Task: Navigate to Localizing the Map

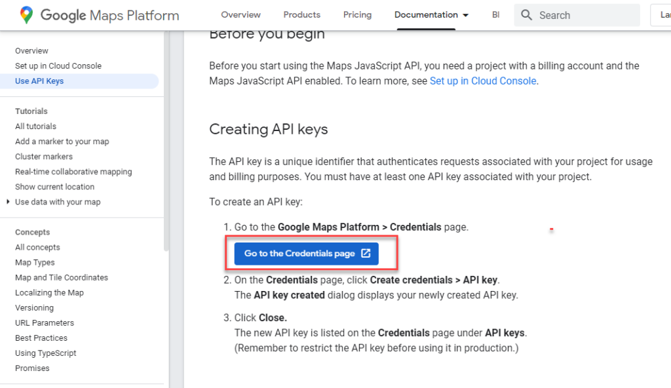Action: coord(49,292)
